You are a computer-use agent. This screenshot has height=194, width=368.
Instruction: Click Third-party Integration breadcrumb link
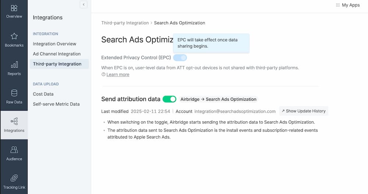coord(125,23)
